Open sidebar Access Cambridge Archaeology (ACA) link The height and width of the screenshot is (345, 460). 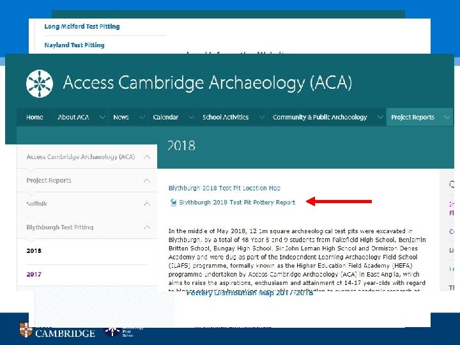tap(80, 157)
